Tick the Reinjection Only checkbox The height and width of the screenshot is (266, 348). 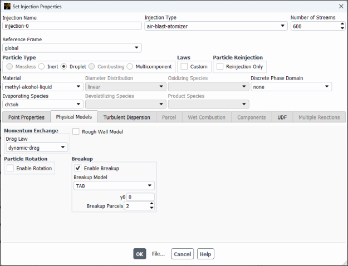tap(220, 67)
